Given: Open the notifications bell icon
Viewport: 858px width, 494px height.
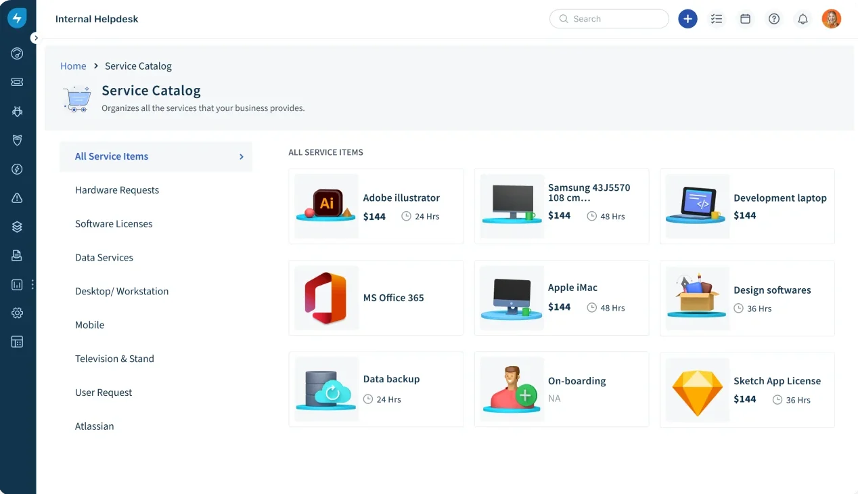Looking at the screenshot, I should (x=803, y=19).
